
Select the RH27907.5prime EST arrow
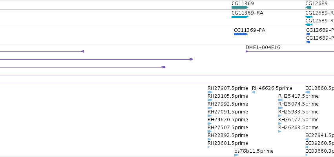coord(210,92)
